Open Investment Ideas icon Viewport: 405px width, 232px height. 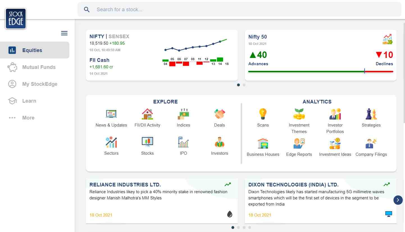[x=335, y=143]
